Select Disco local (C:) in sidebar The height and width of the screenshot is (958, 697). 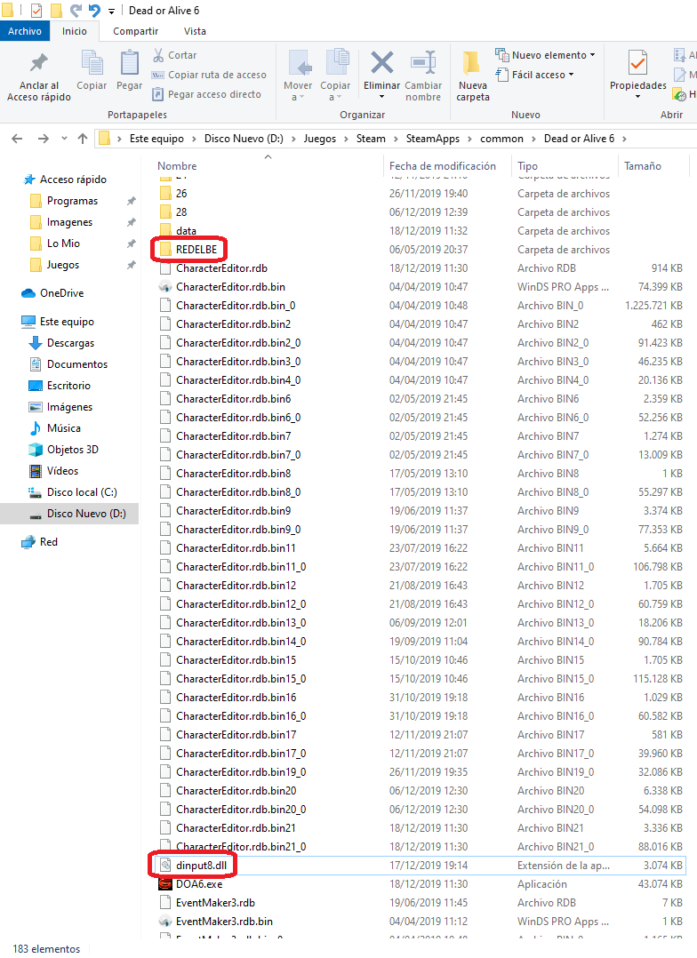point(81,492)
